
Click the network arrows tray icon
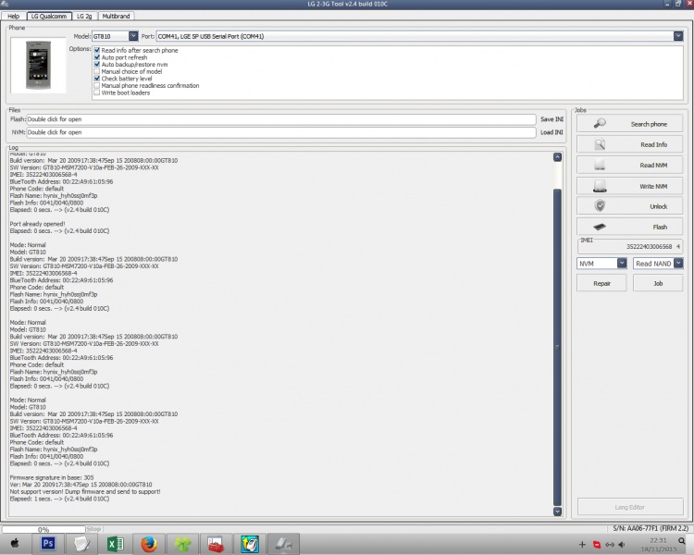[610, 545]
